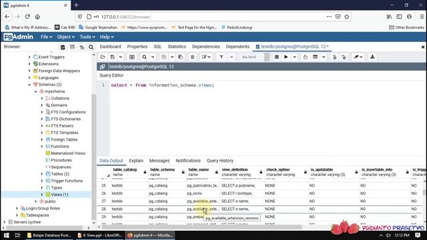Image resolution: width=427 pixels, height=240 pixels.
Task: Execute the query with the play button
Action: (x=286, y=57)
